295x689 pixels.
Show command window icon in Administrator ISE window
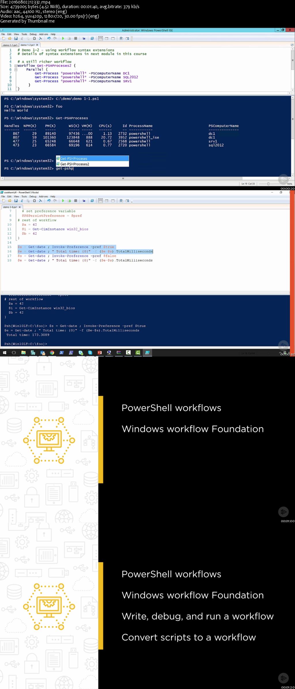tap(121, 38)
